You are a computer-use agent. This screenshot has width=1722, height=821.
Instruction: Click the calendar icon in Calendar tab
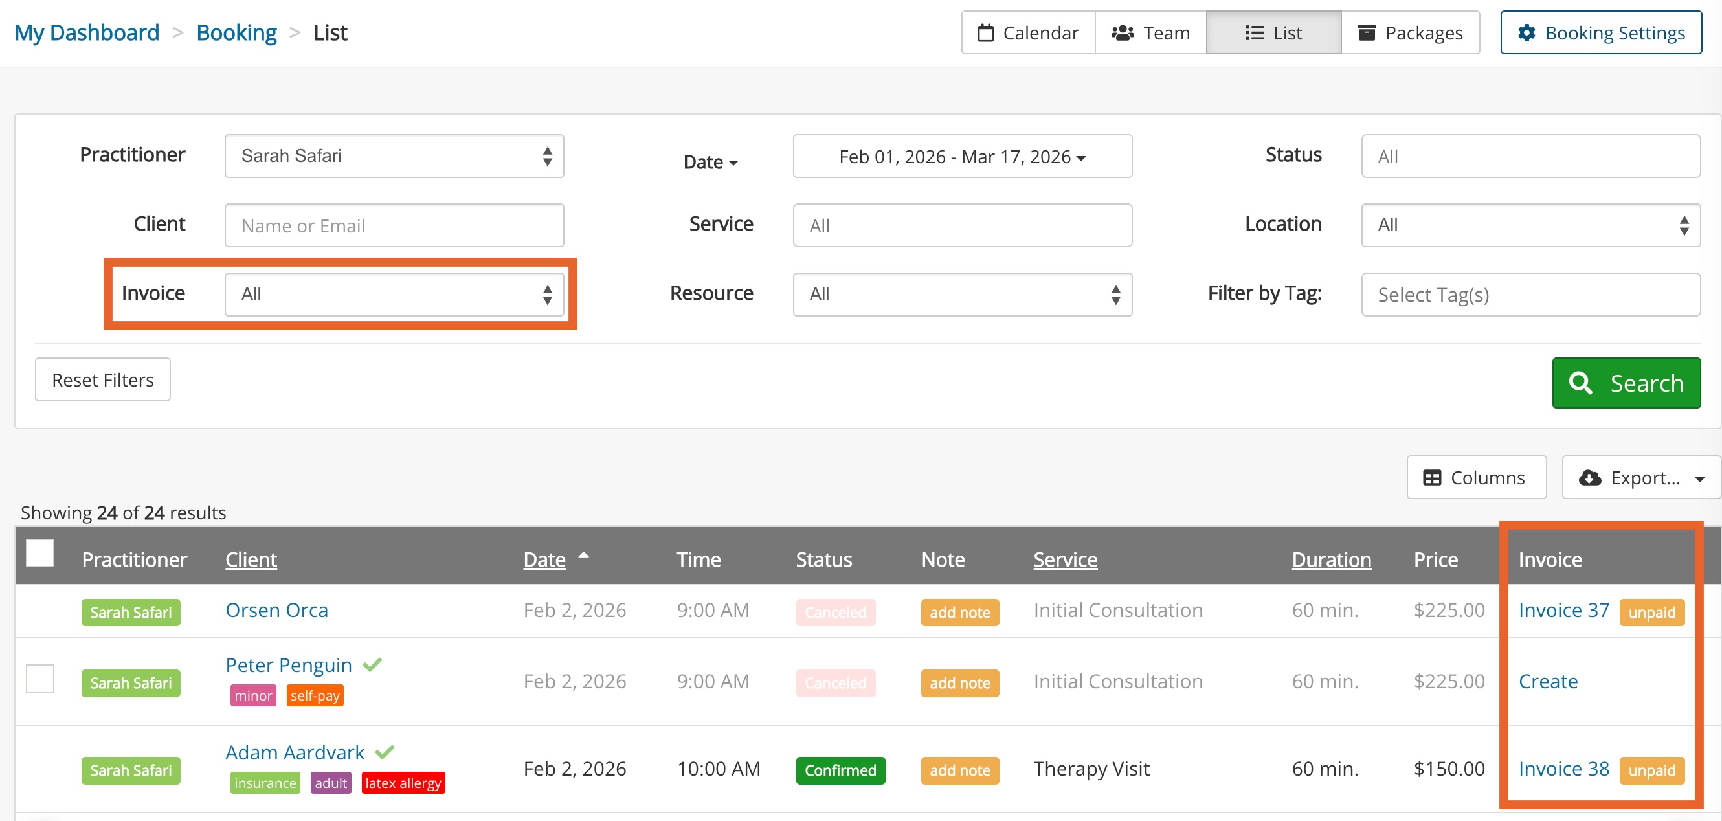985,33
